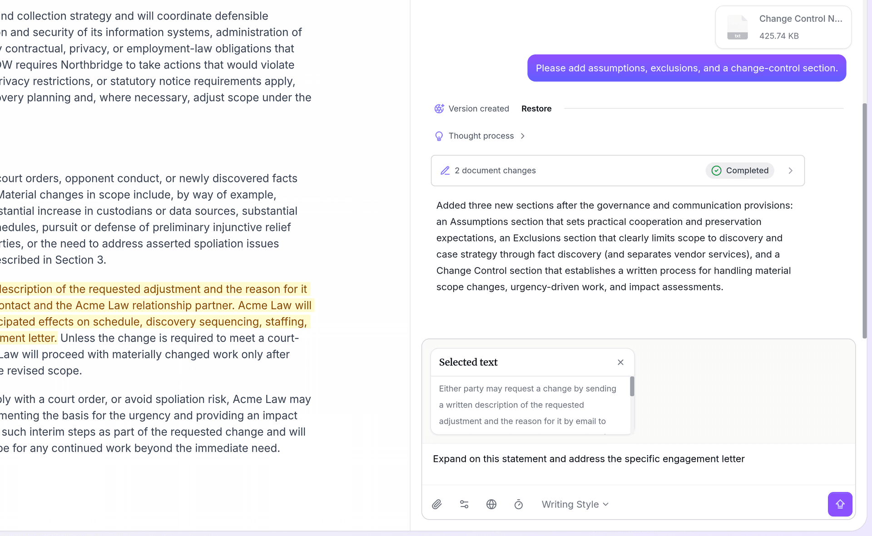Viewport: 872px width, 536px height.
Task: Click the Selected text panel scrollbar
Action: [x=632, y=386]
